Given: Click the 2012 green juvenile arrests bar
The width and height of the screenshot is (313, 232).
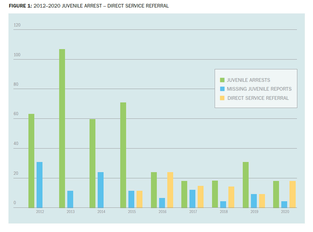Looking at the screenshot, I should pos(31,161).
